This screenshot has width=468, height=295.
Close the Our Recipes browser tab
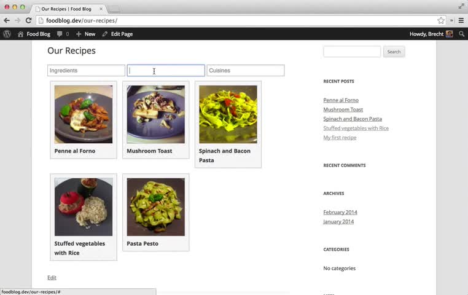(x=101, y=9)
